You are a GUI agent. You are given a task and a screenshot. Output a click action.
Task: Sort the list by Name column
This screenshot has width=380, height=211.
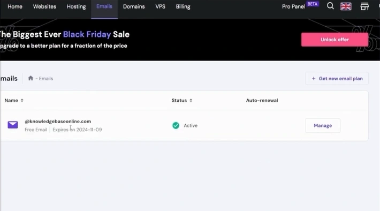pos(14,100)
